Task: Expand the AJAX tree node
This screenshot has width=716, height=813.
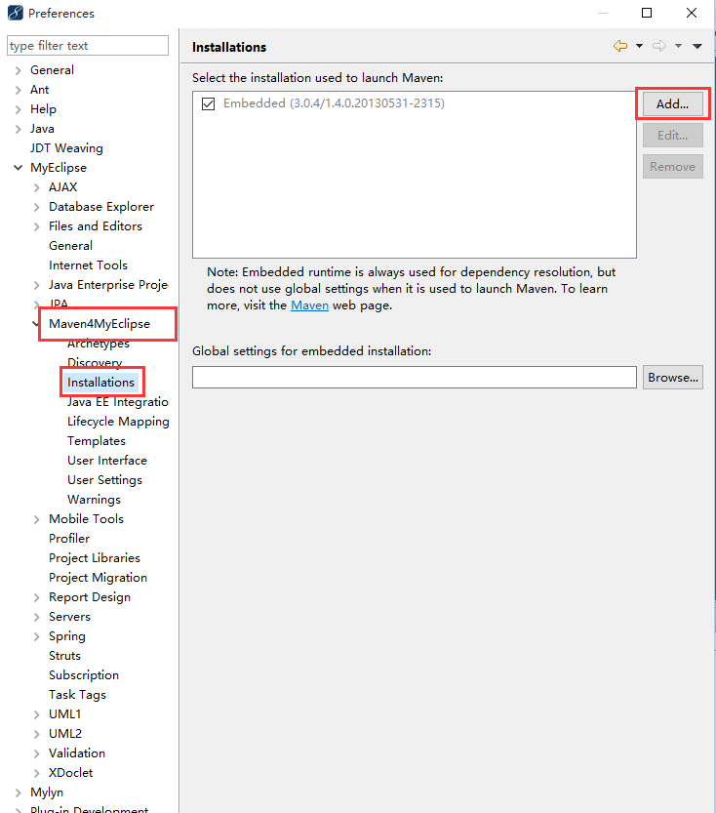Action: point(37,187)
